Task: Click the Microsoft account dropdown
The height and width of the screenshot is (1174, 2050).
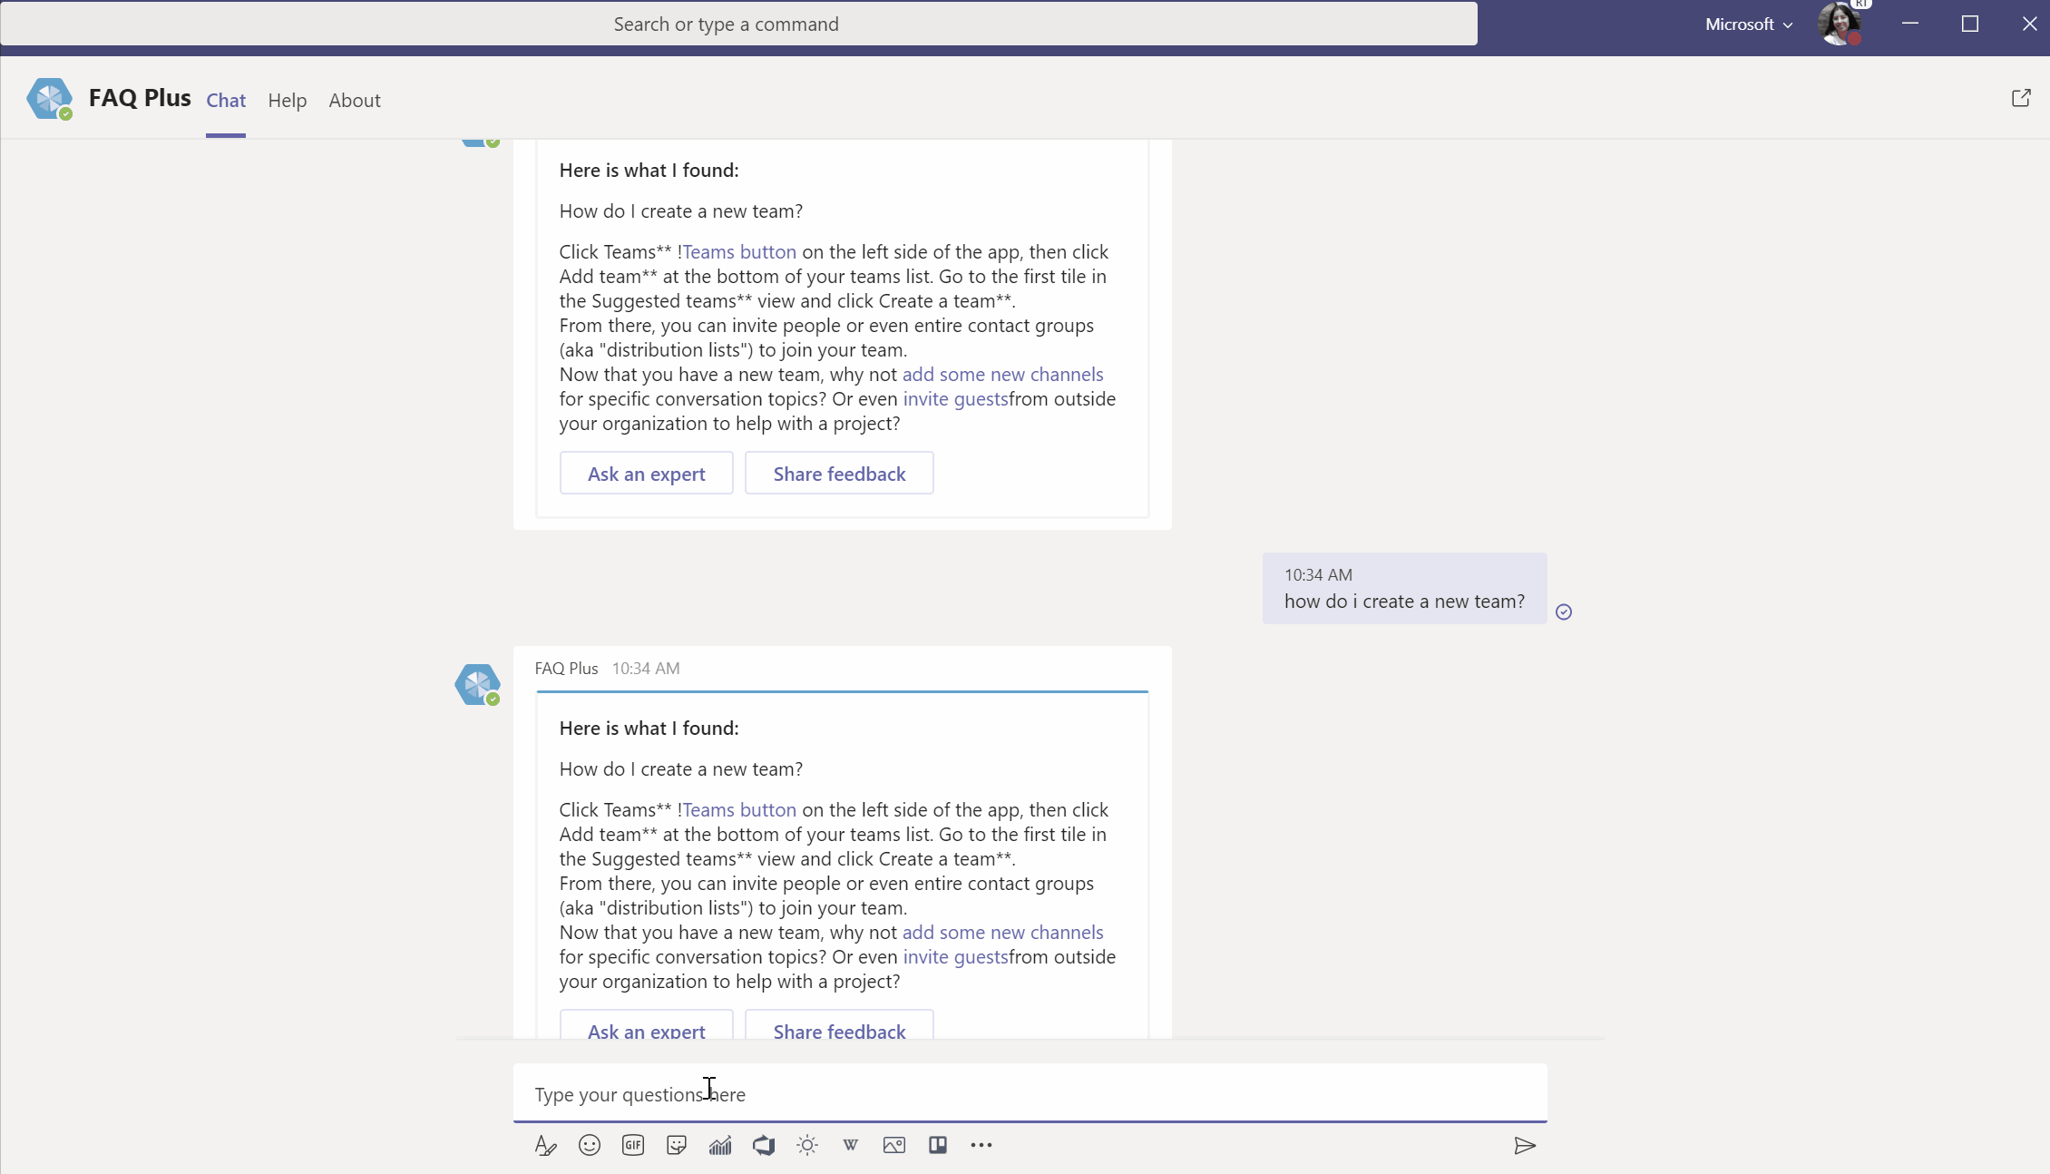Action: tap(1744, 24)
